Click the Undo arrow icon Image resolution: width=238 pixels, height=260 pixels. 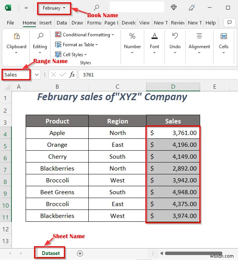pyautogui.click(x=175, y=36)
